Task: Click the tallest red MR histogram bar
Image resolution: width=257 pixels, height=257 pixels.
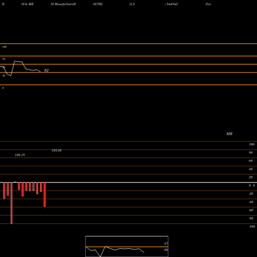Action: point(11,203)
